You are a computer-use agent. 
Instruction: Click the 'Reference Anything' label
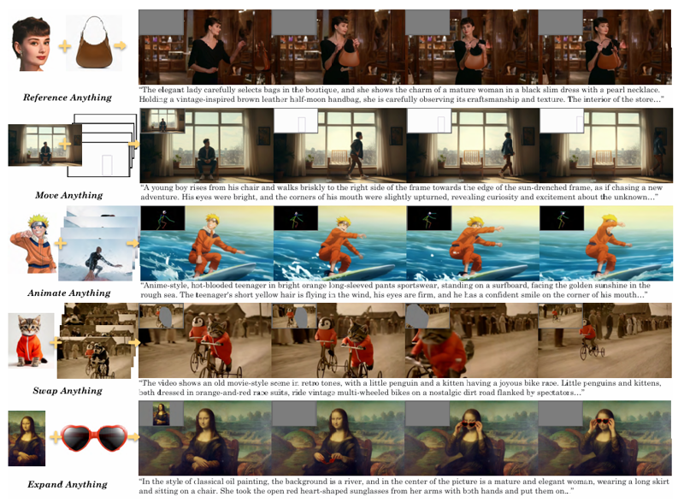[x=68, y=98]
